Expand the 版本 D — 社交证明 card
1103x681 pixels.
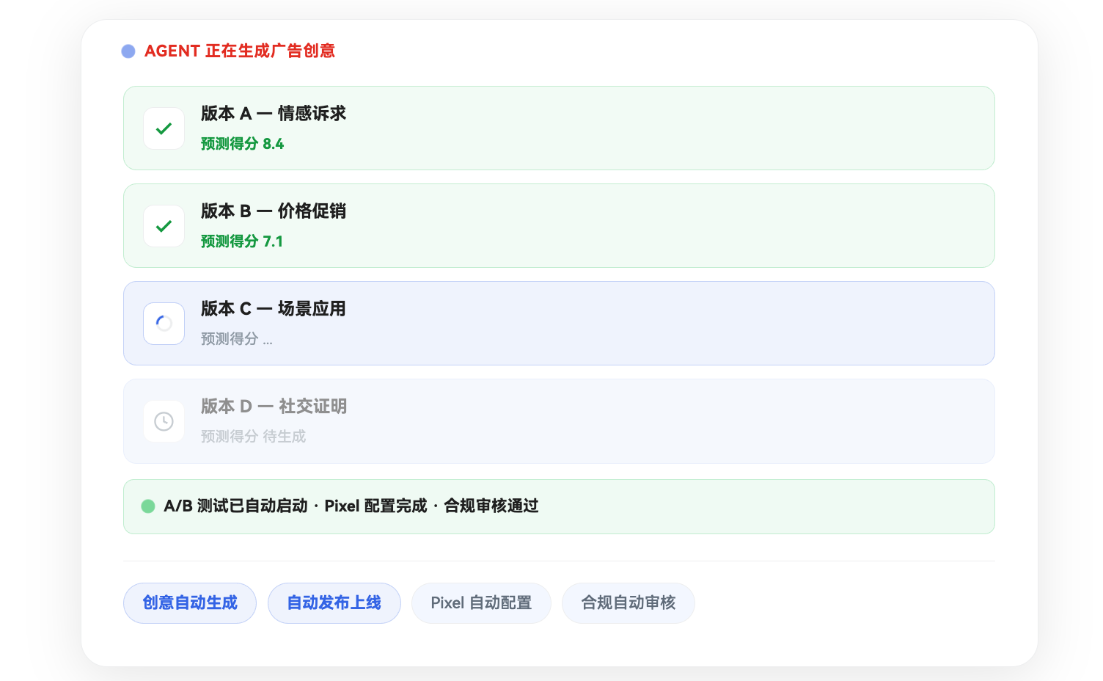pos(559,421)
